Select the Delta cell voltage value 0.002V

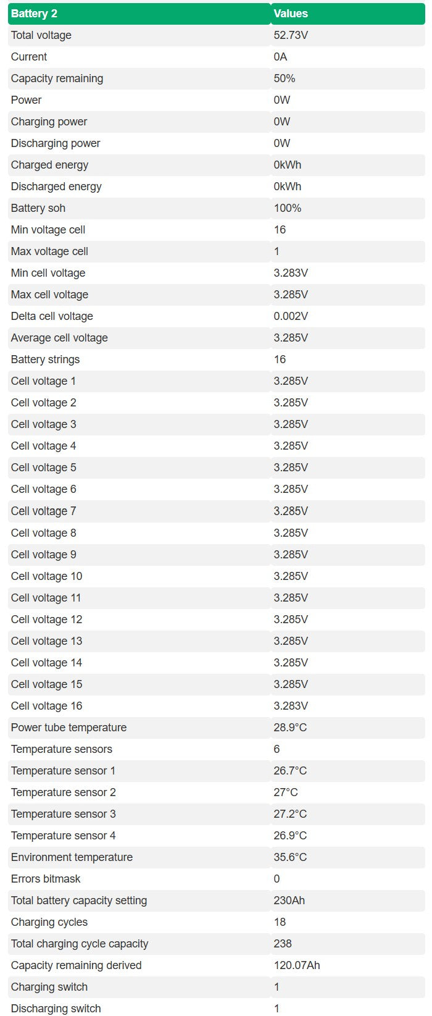(291, 316)
